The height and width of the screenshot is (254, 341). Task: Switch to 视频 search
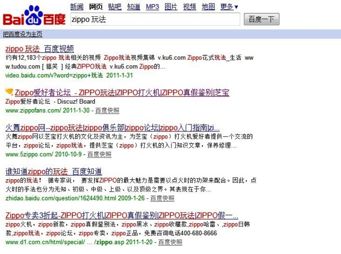190,6
